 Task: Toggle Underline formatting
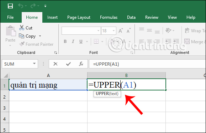[81, 41]
